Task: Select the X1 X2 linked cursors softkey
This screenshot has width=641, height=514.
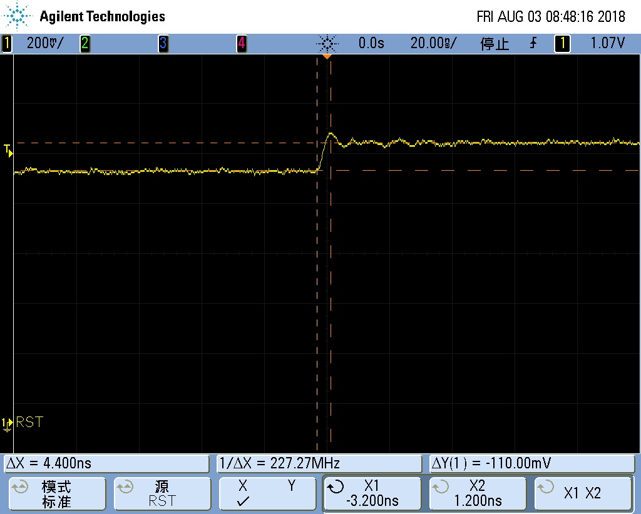Action: pos(583,493)
